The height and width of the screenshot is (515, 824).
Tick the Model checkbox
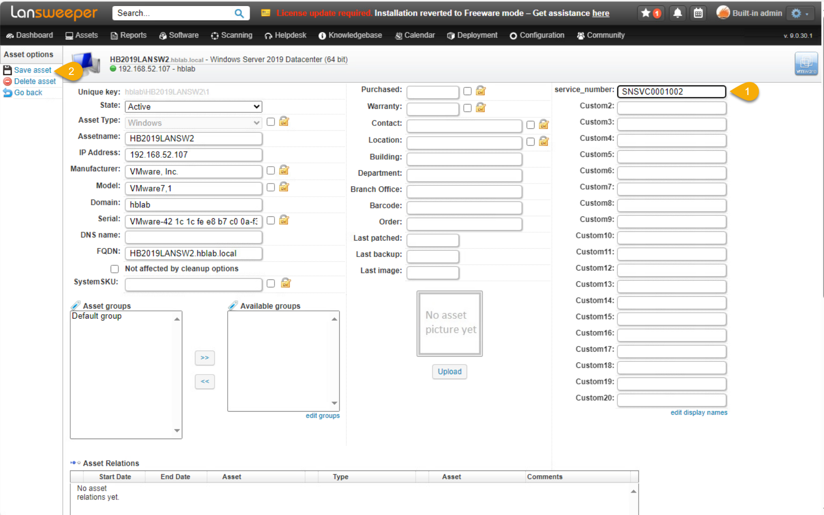[x=271, y=187]
